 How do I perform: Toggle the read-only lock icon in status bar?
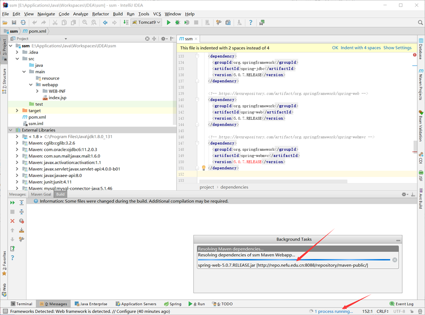tap(412, 311)
